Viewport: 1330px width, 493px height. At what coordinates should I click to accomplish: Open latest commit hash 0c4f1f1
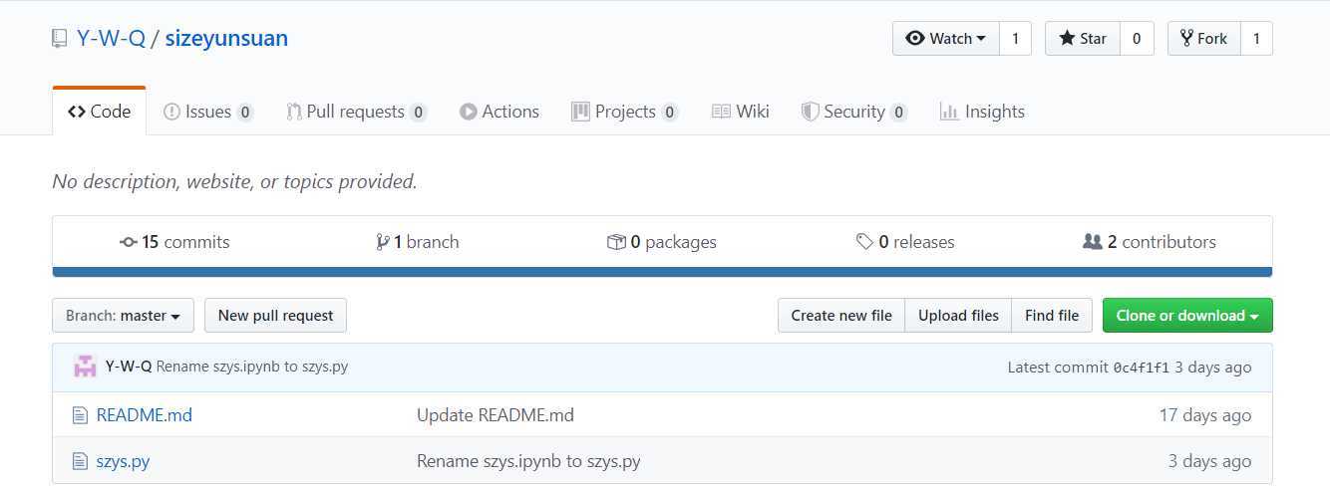[x=1141, y=368]
